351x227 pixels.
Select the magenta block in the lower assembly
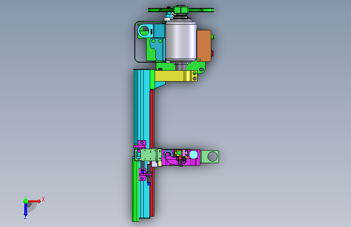(x=181, y=158)
